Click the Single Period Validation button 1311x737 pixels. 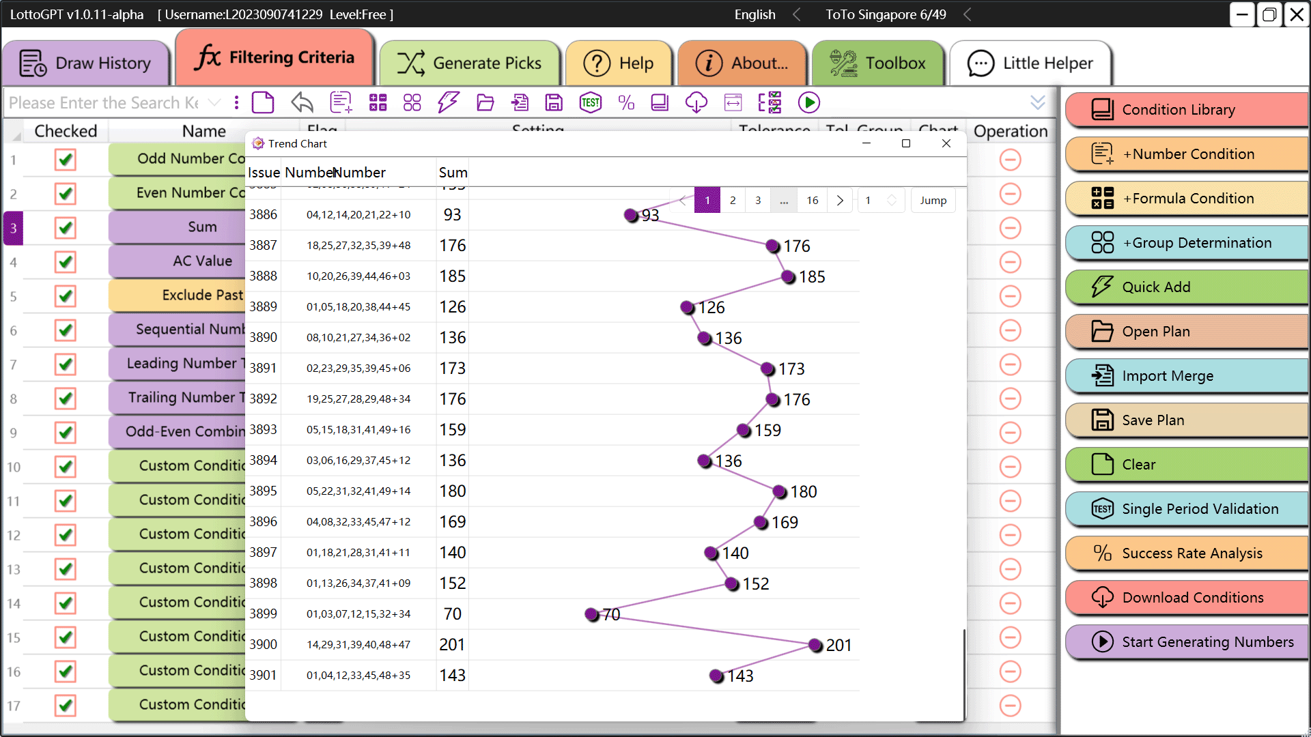1187,509
